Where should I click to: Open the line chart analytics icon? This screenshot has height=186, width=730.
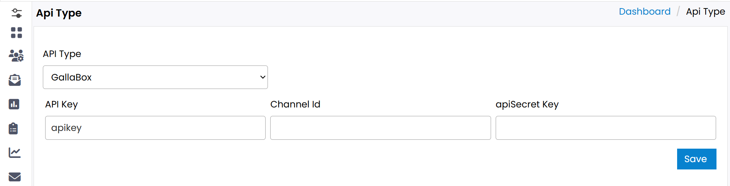coord(15,152)
